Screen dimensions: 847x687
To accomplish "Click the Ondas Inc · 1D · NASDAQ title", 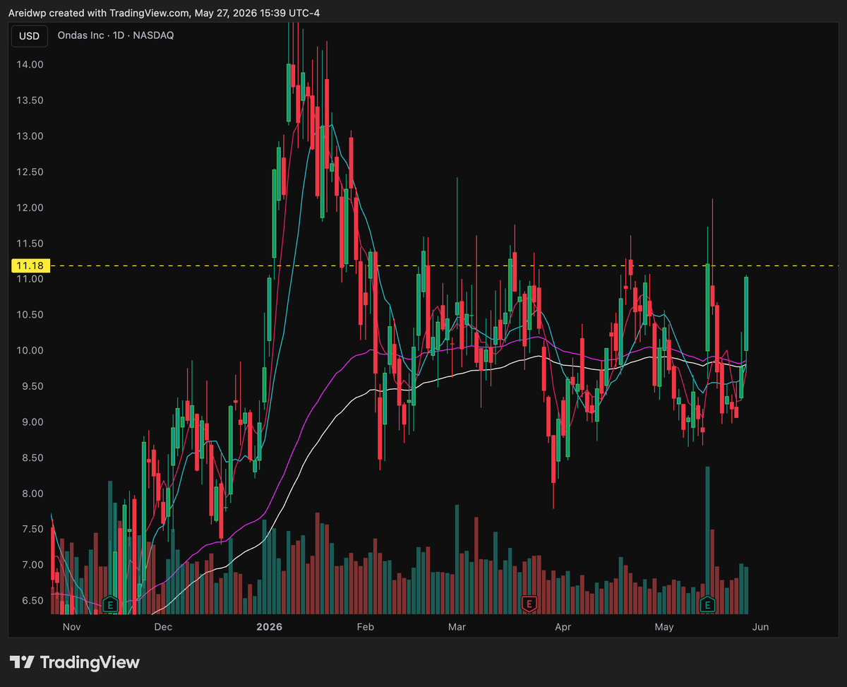I will click(116, 35).
